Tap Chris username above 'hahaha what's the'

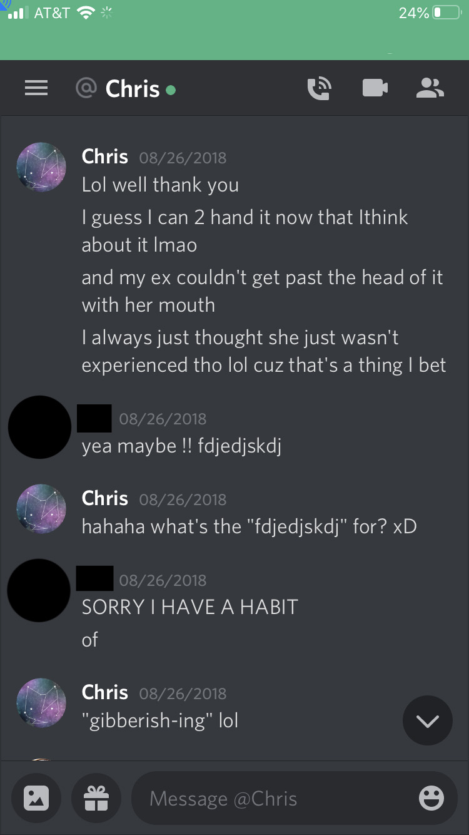click(104, 498)
